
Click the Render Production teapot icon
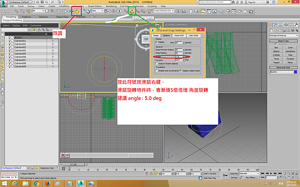click(239, 11)
